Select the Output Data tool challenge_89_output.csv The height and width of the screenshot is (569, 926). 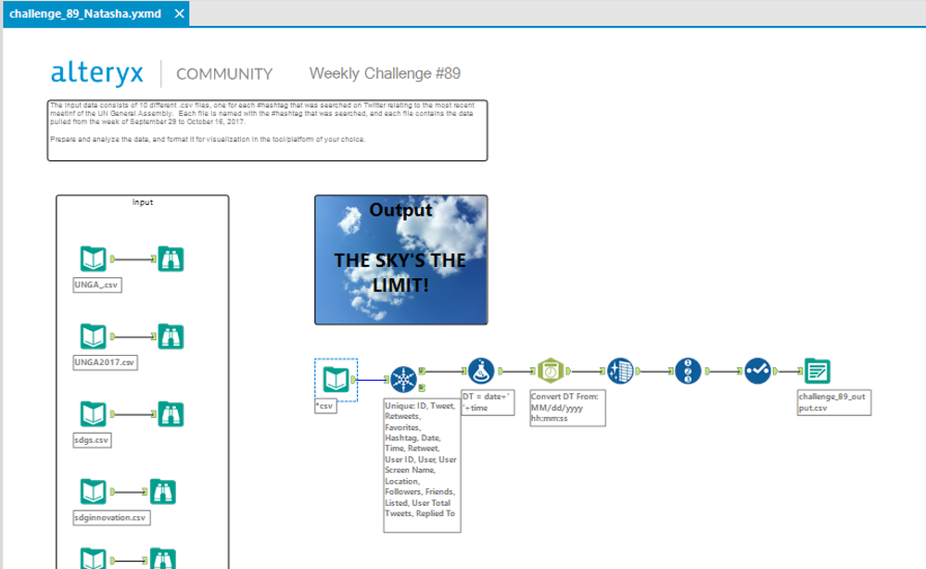click(818, 372)
